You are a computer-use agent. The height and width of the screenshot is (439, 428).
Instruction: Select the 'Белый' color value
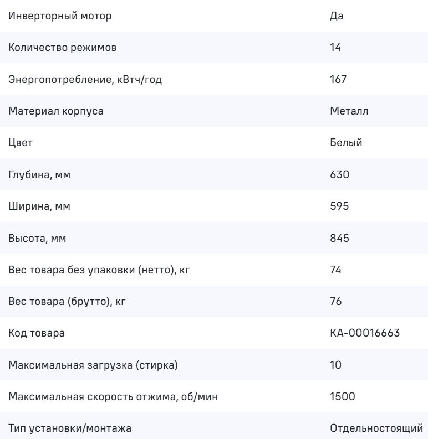pos(346,143)
